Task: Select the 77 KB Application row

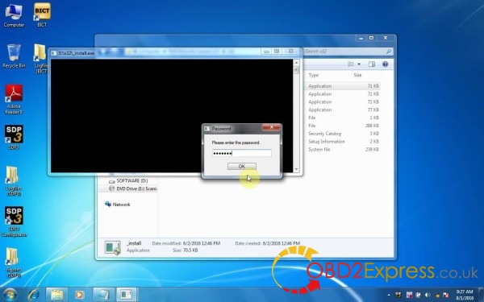Action: [x=344, y=110]
